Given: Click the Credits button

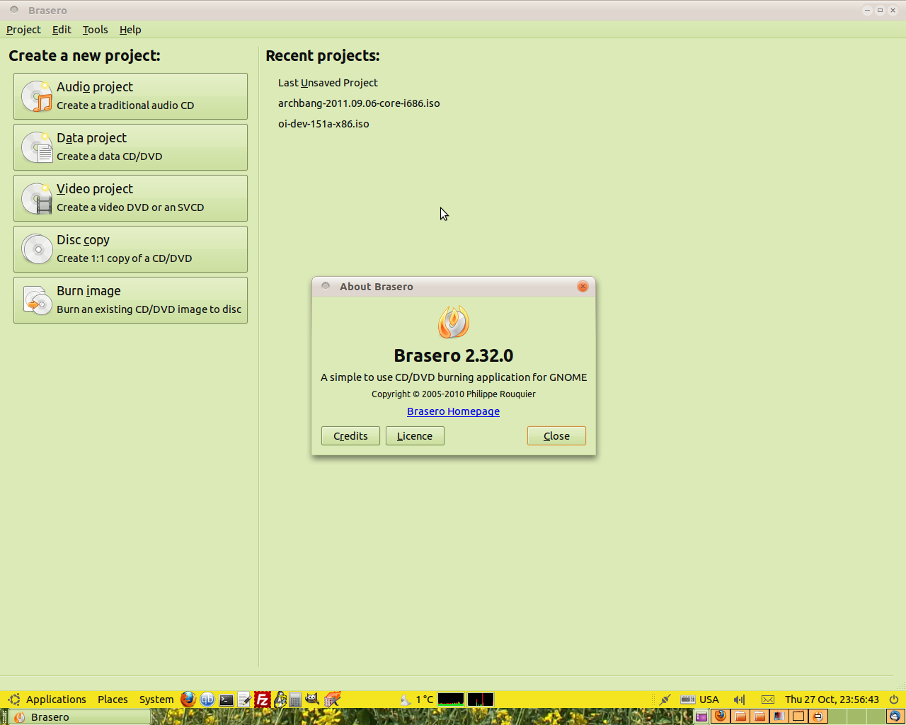Looking at the screenshot, I should pos(350,436).
